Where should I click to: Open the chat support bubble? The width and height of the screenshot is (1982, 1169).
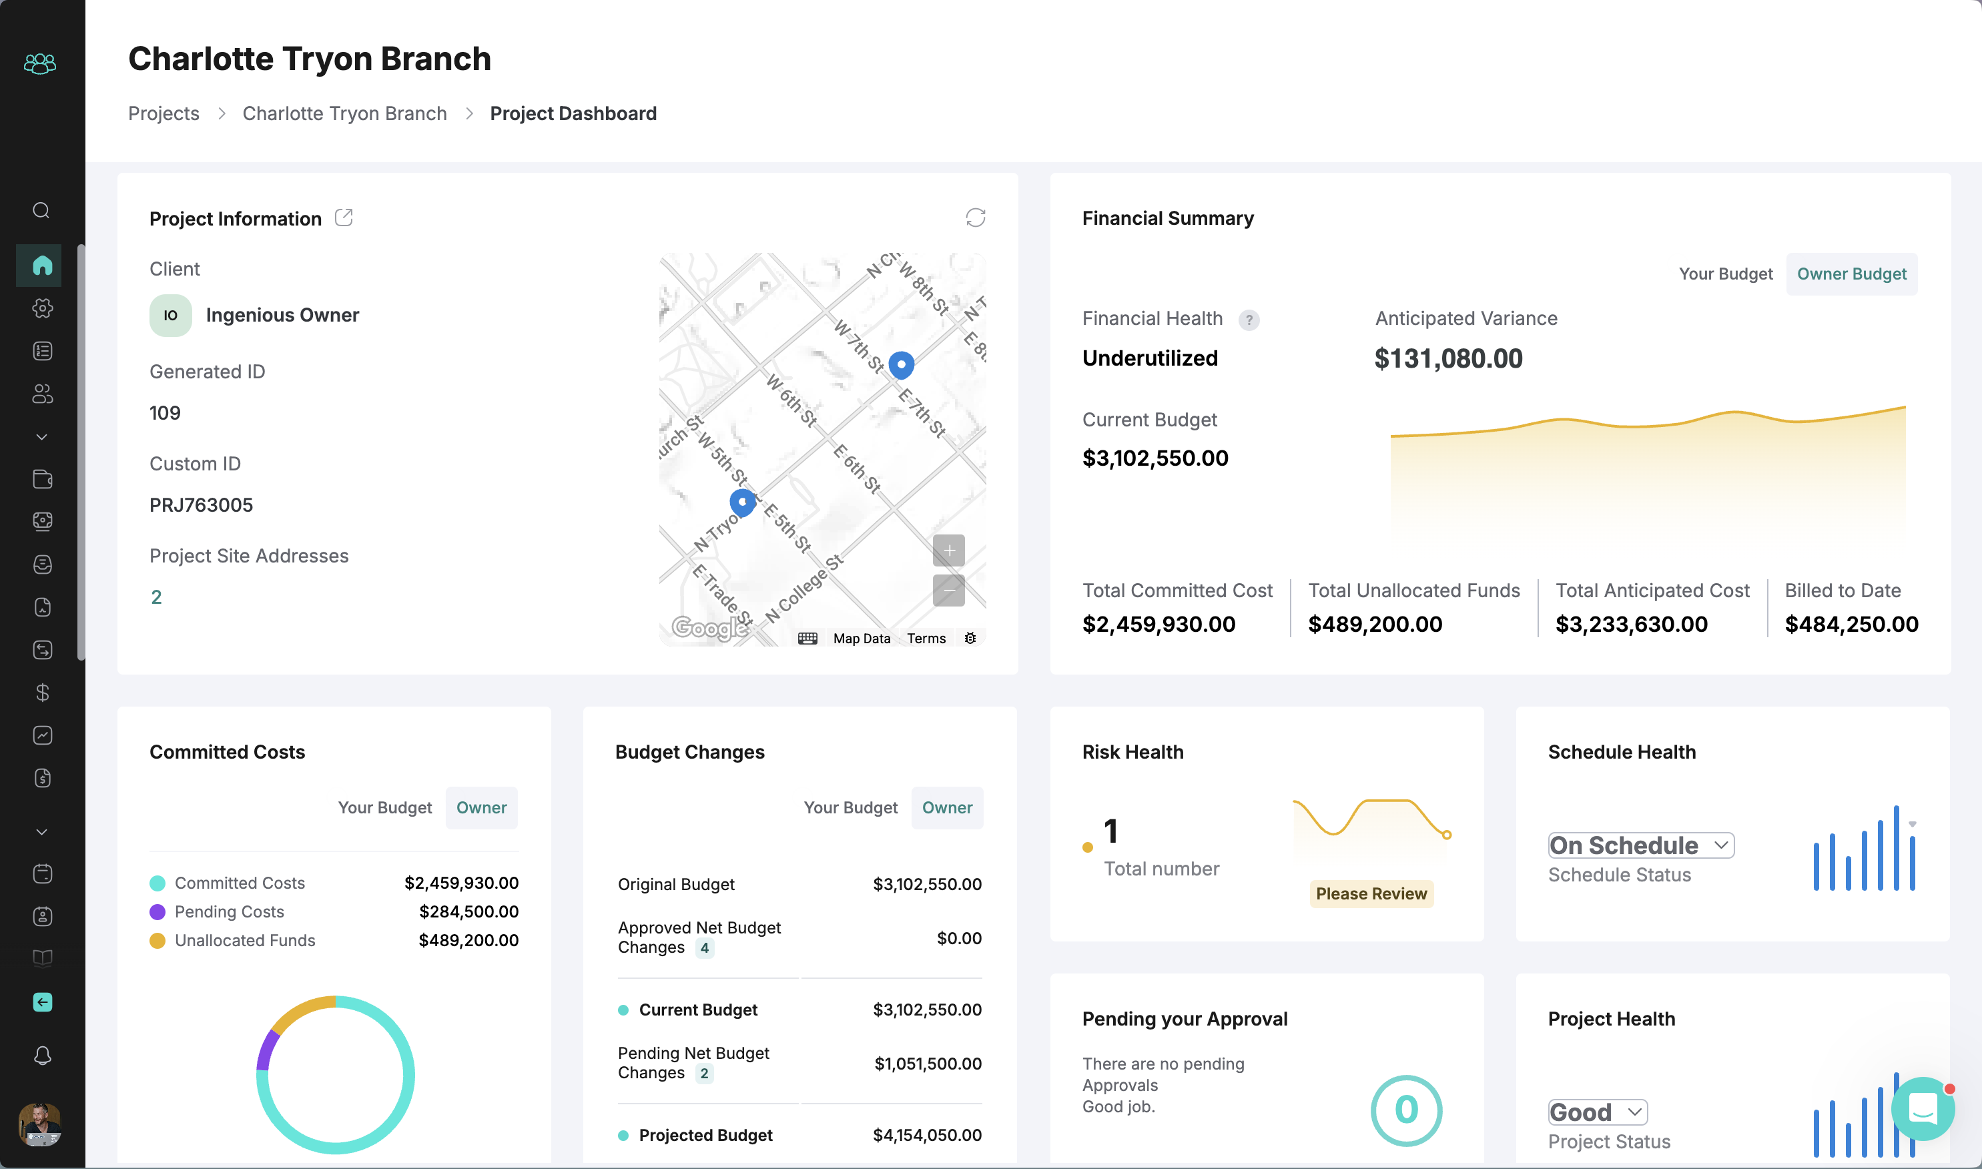tap(1923, 1109)
